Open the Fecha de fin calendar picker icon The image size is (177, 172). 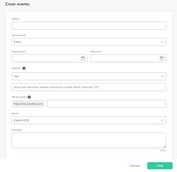161,58
